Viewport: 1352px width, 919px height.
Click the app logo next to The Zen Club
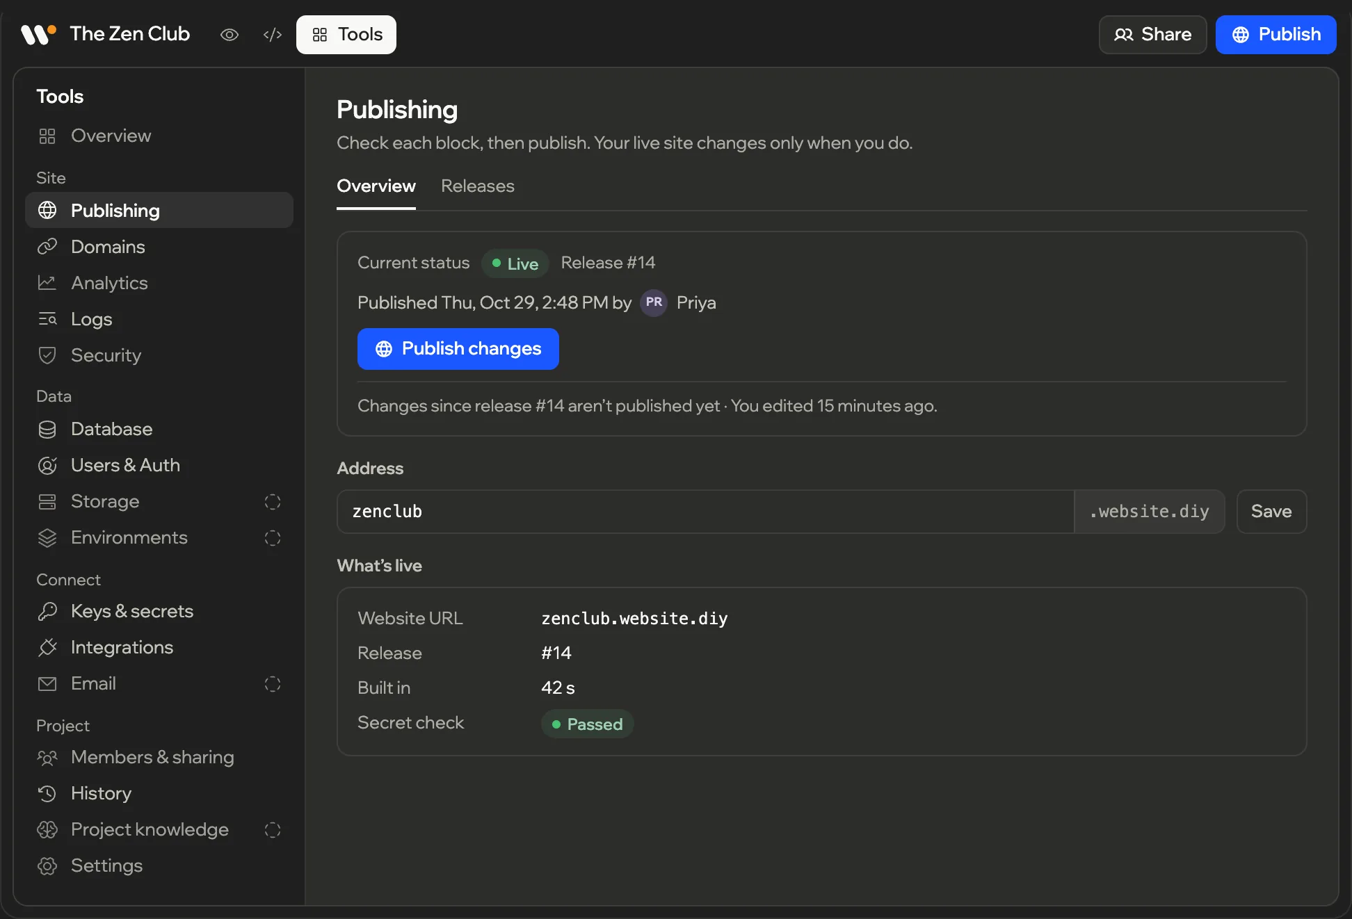point(38,34)
